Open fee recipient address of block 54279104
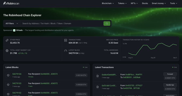The width and height of the screenshot is (182, 96). 49,74
